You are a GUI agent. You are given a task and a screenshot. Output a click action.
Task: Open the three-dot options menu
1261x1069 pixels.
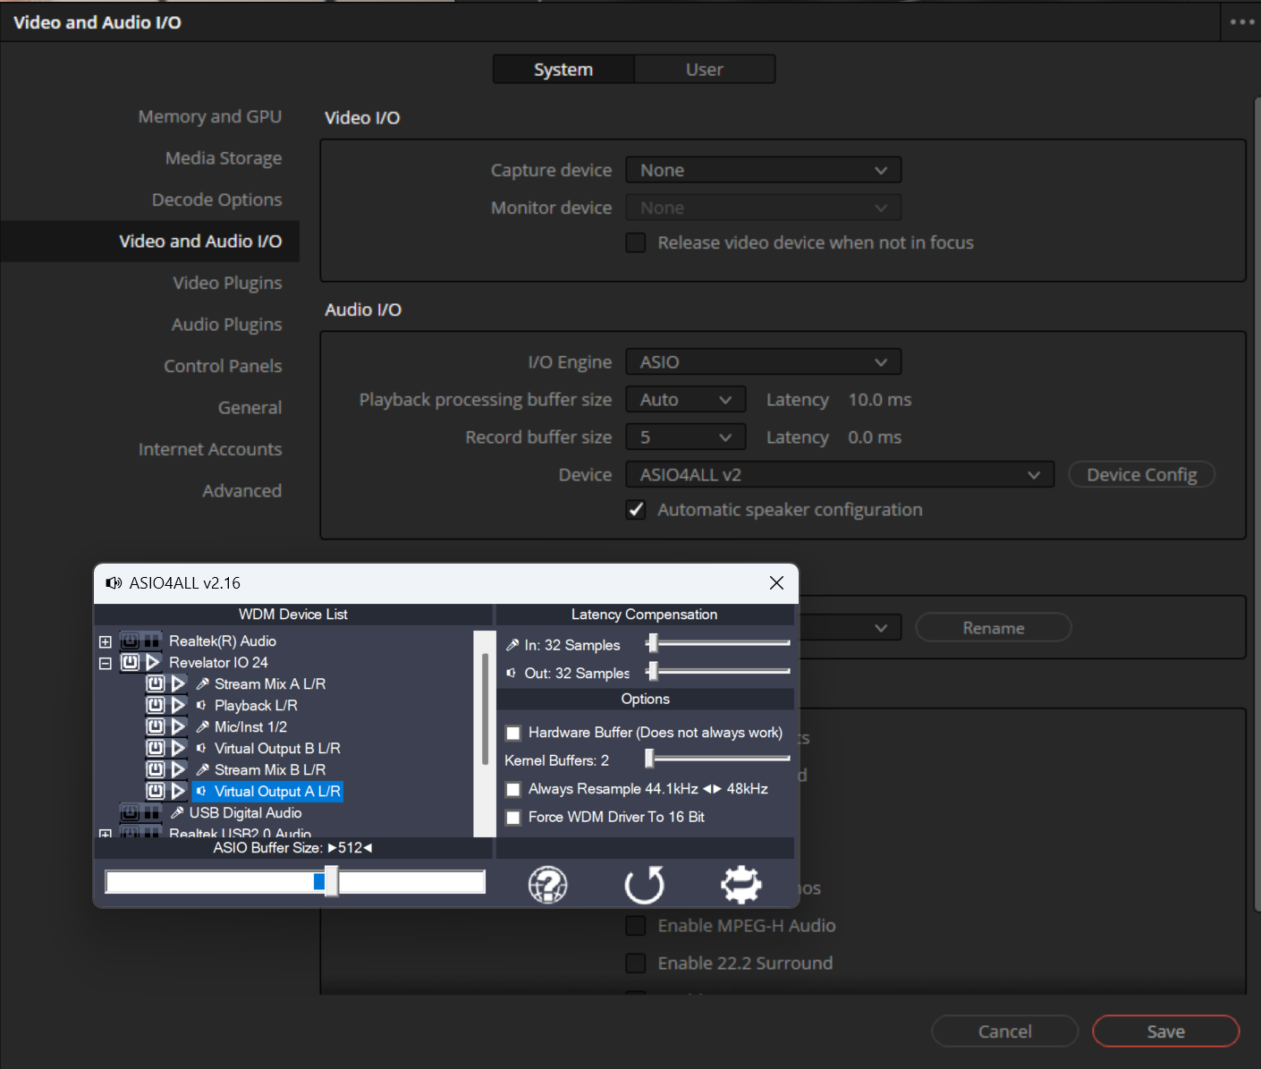[x=1241, y=22]
